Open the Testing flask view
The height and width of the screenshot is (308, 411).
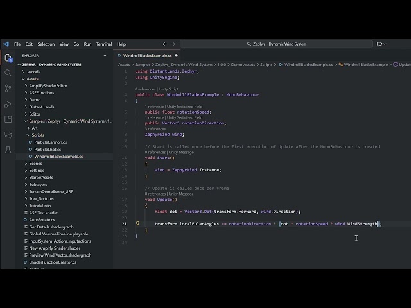[8, 150]
